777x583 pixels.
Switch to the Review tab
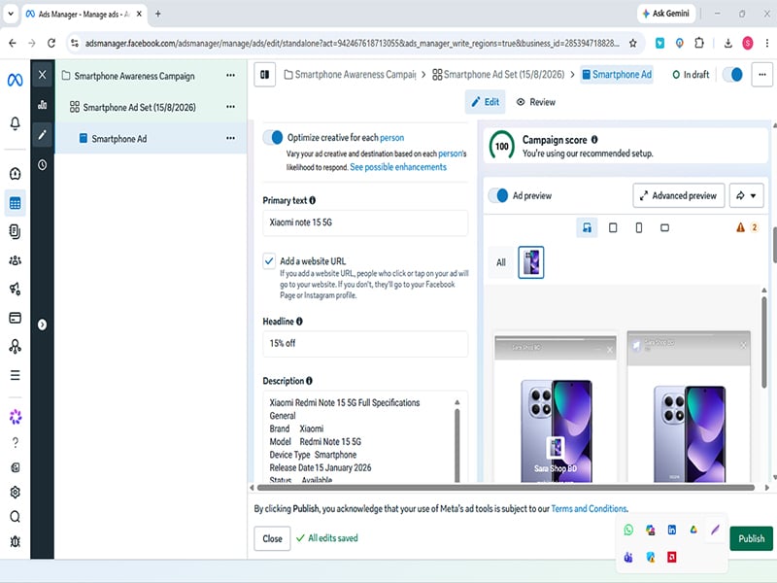pyautogui.click(x=536, y=102)
